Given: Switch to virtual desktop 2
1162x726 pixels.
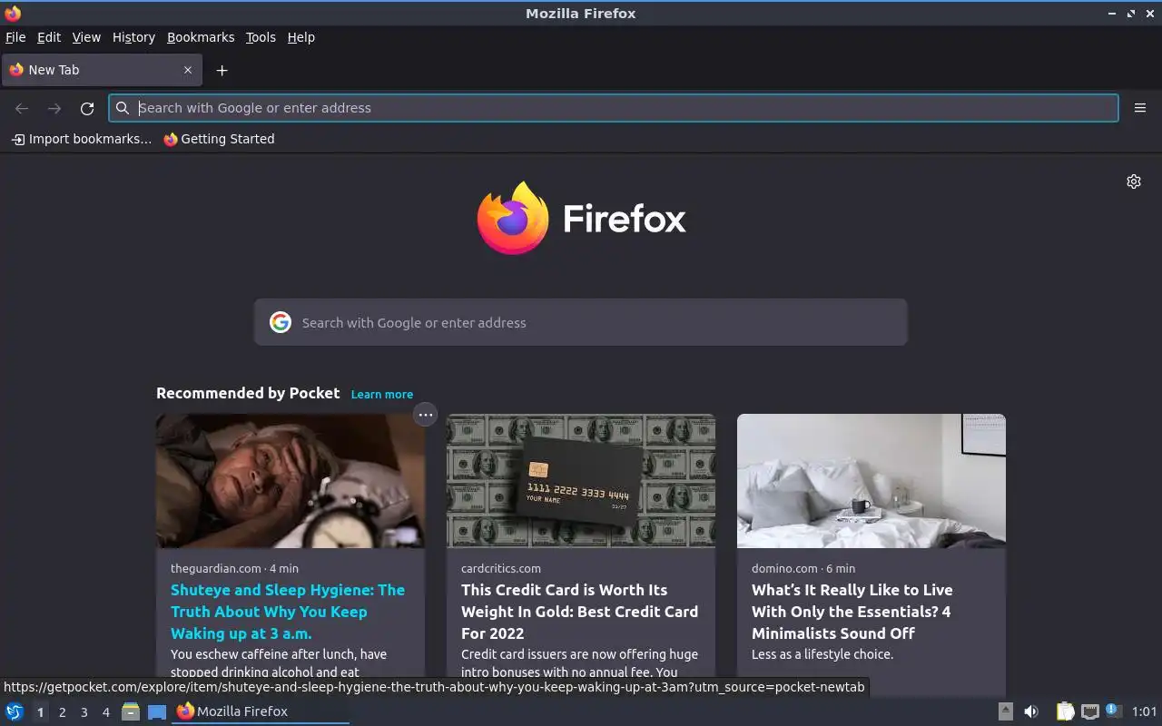Looking at the screenshot, I should (x=62, y=712).
